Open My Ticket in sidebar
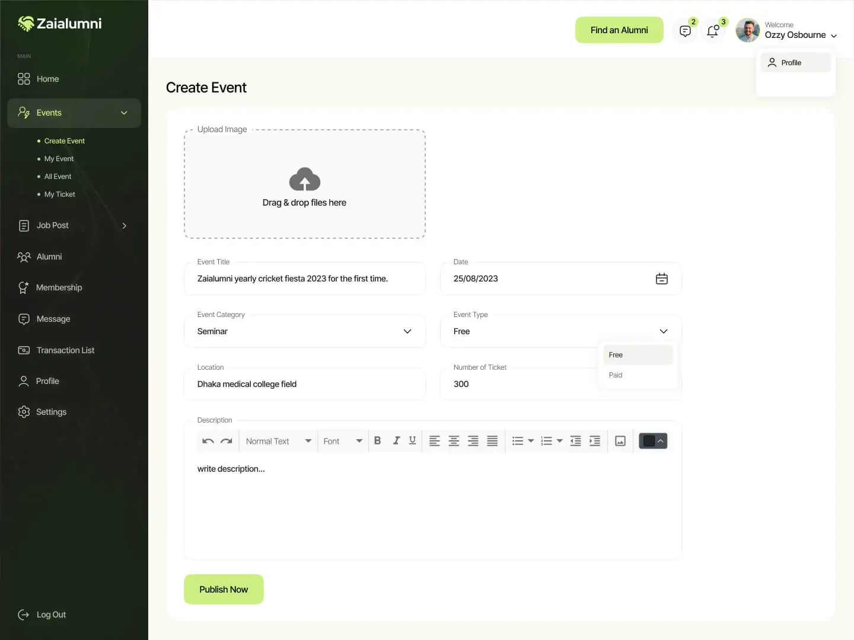Screen dimensions: 854x640 coord(59,194)
